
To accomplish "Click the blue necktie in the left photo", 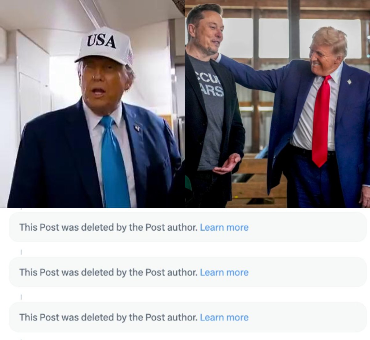I will (114, 163).
